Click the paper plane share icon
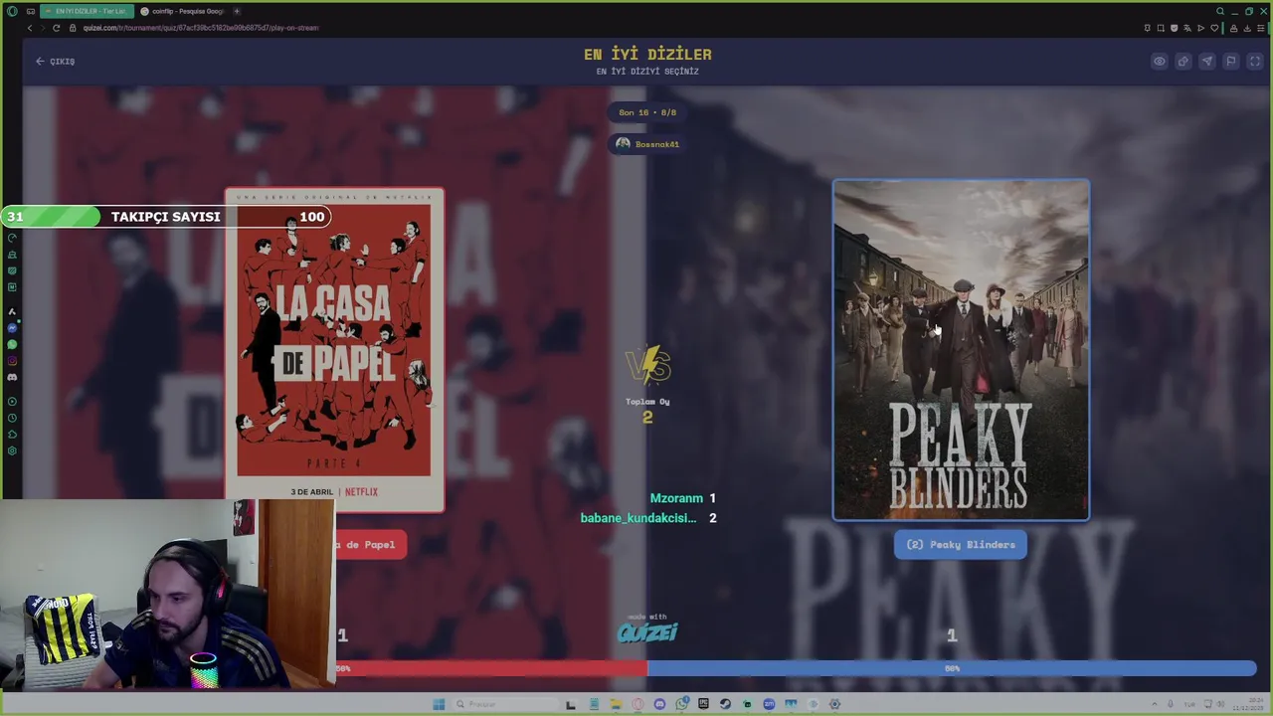 1206,62
